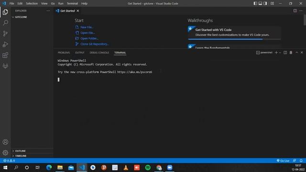Screen dimensions: 306x172
Task: Open Windows Start menu
Action: (5, 168)
